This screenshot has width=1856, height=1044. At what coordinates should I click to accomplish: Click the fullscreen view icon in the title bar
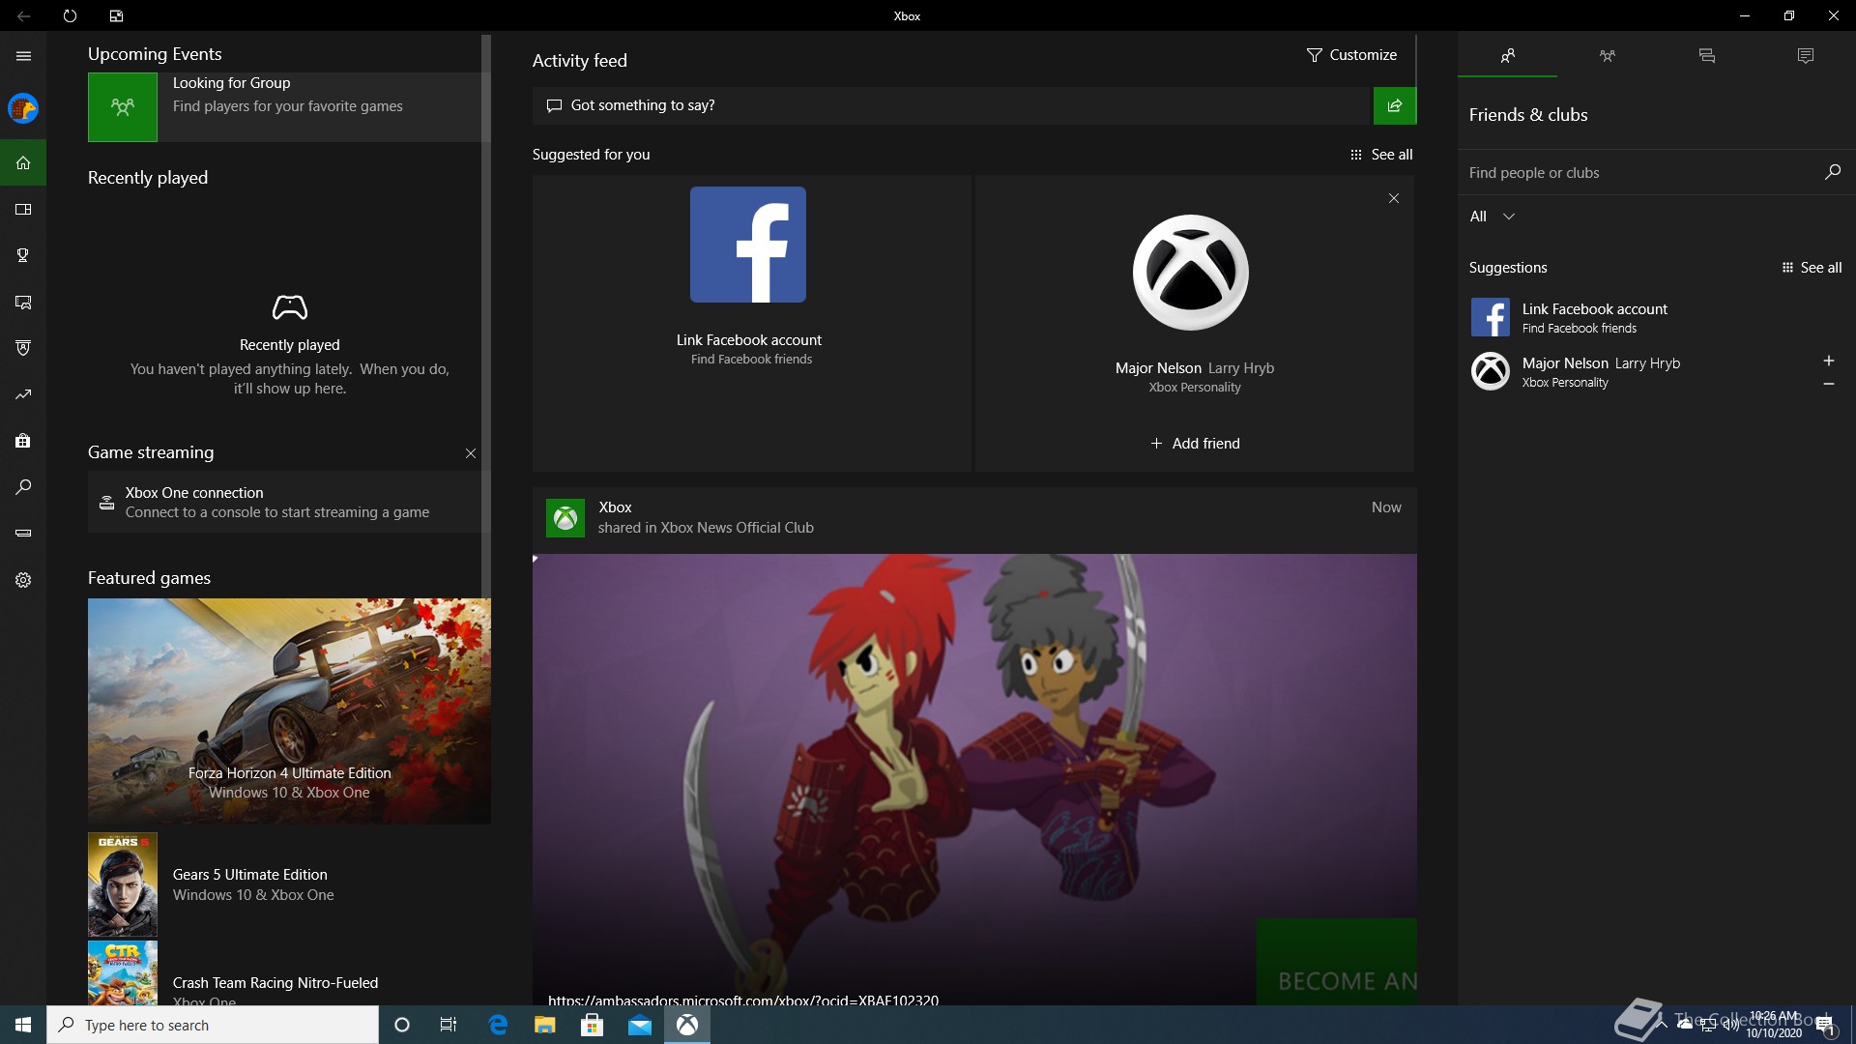(116, 15)
